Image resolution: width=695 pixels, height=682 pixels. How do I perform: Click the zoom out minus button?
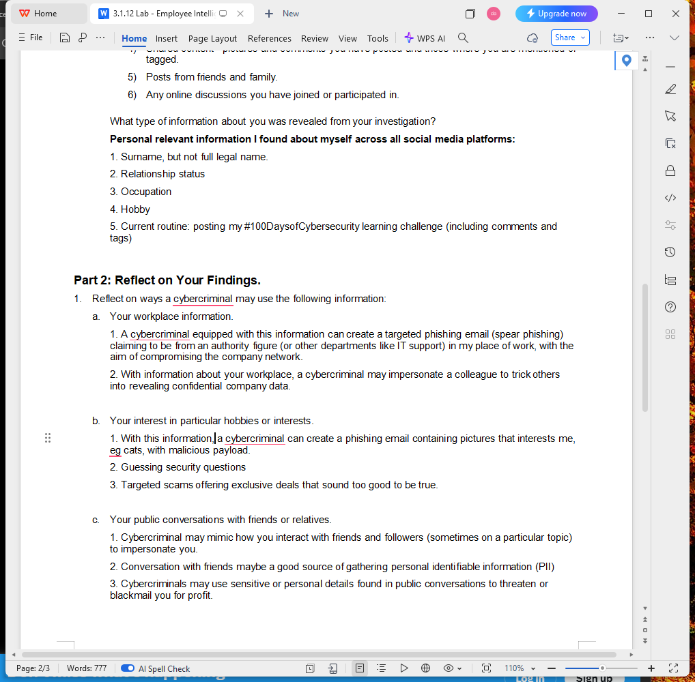tap(552, 668)
